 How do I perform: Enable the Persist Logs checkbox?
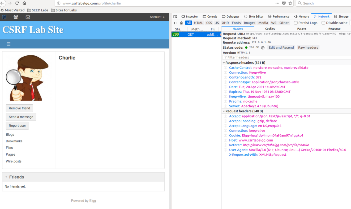pos(296,23)
